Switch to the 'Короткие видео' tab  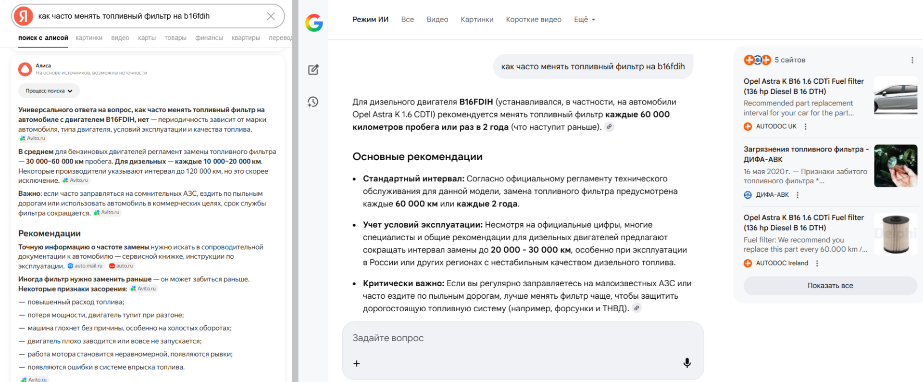tap(534, 19)
